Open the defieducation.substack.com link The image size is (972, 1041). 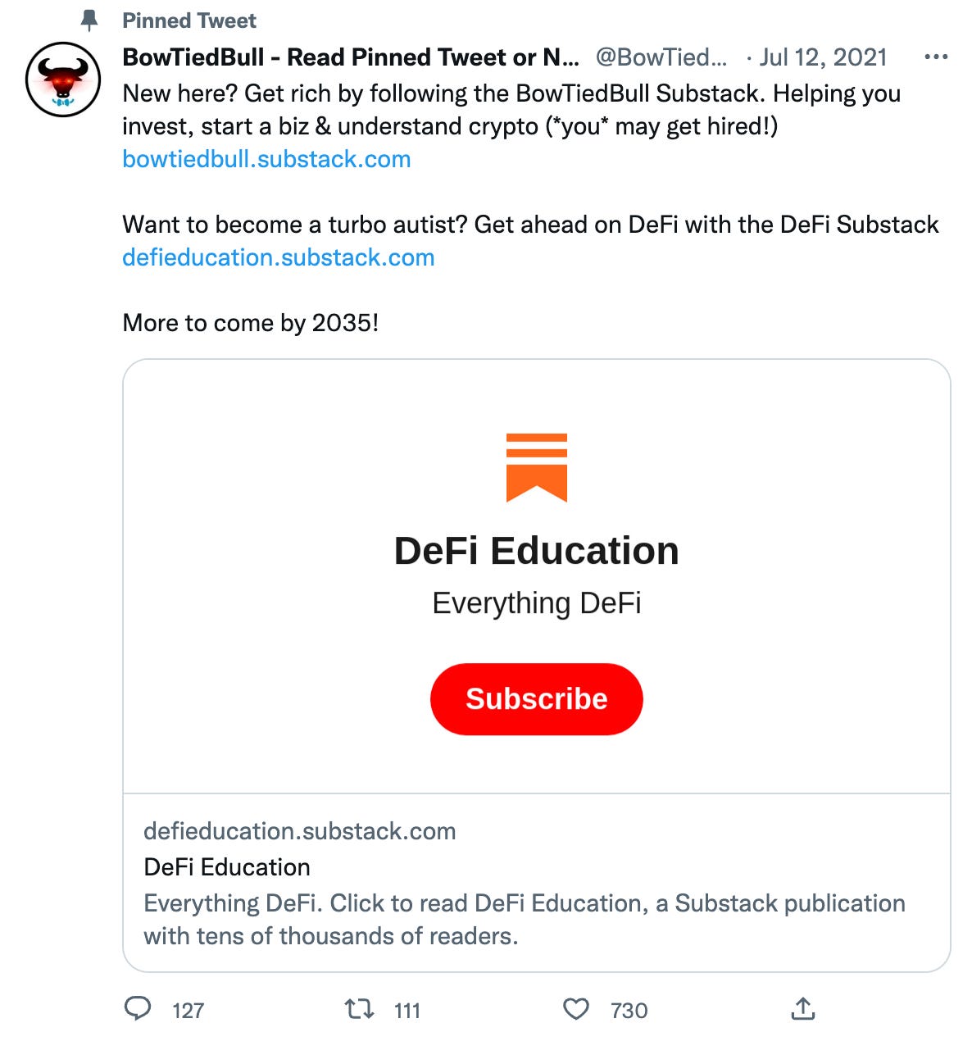pos(278,257)
